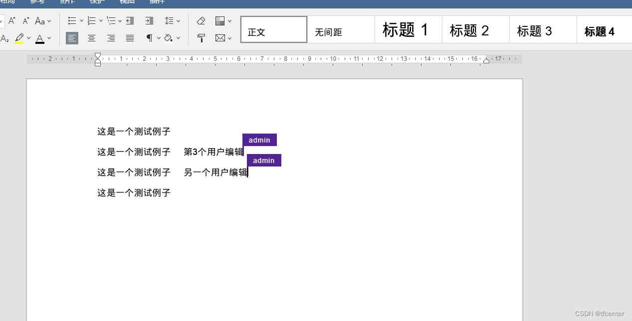632x321 pixels.
Task: Open the 保护 menu
Action: [97, 2]
